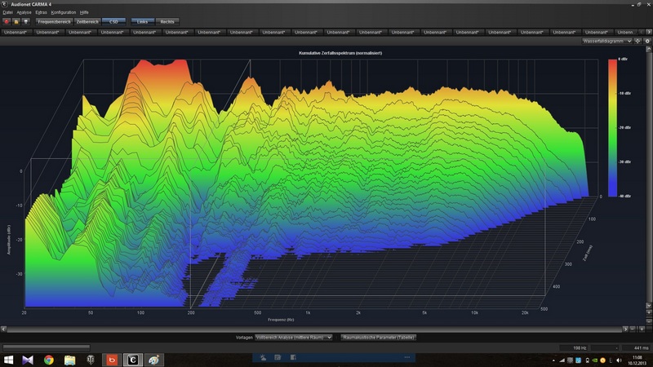The width and height of the screenshot is (653, 367).
Task: Open the Konfiguration menu
Action: click(62, 13)
